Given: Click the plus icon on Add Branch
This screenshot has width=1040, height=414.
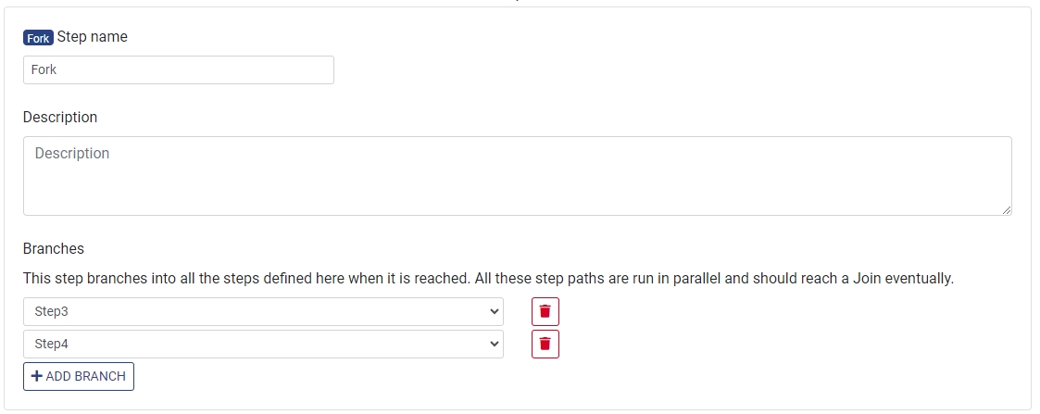Looking at the screenshot, I should (37, 376).
